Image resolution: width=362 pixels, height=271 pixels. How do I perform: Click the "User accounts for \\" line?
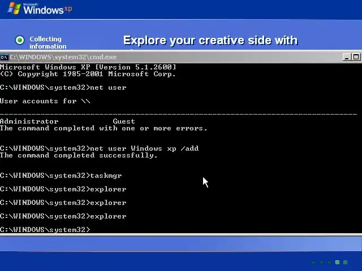45,101
